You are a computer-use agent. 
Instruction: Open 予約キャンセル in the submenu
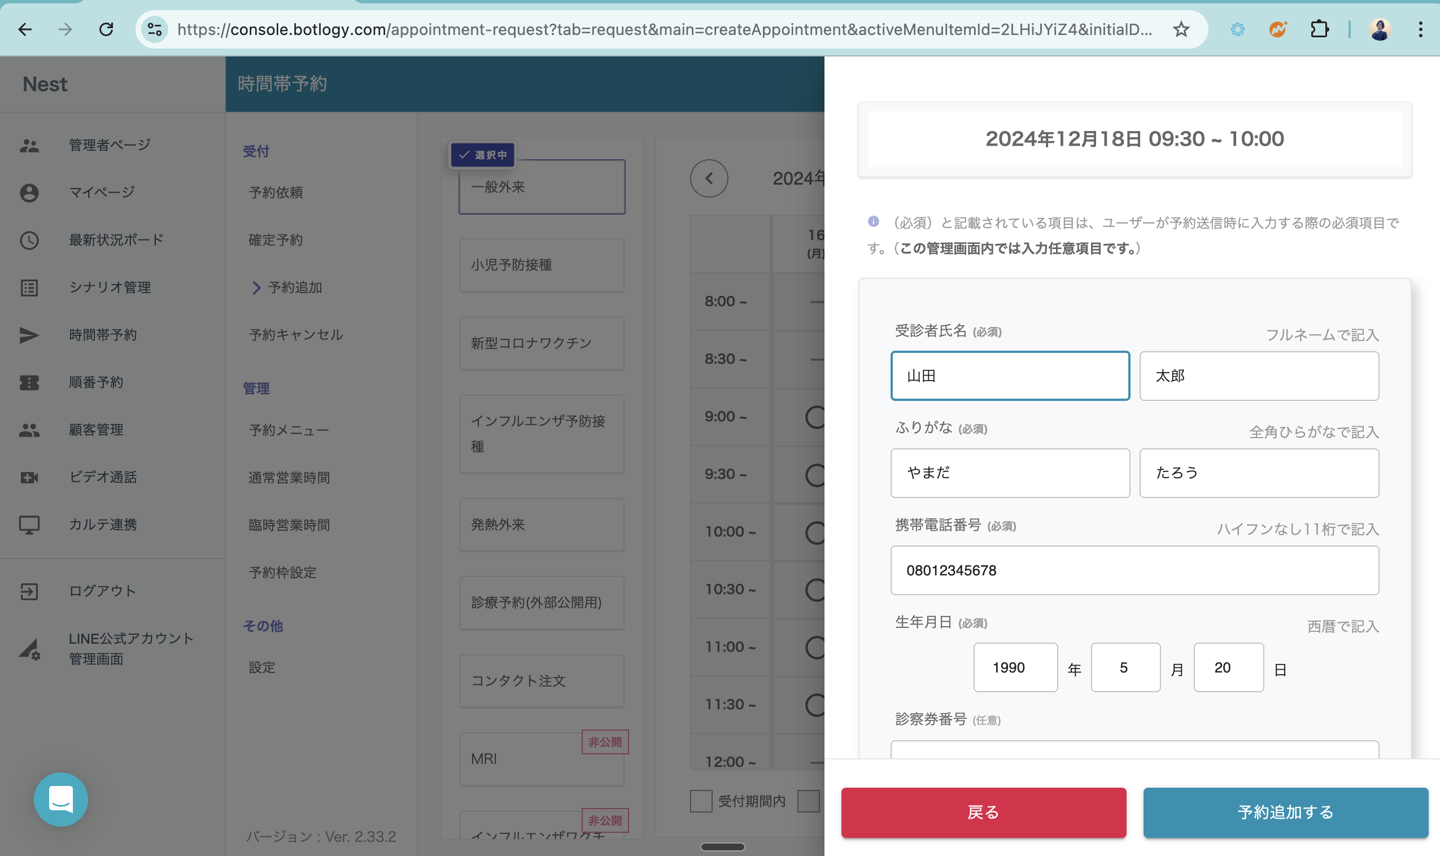295,335
